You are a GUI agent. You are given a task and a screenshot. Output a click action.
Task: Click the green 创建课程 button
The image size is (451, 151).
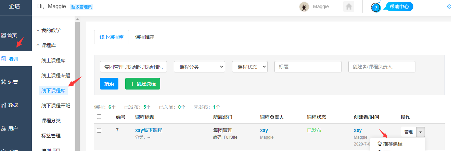coord(143,84)
